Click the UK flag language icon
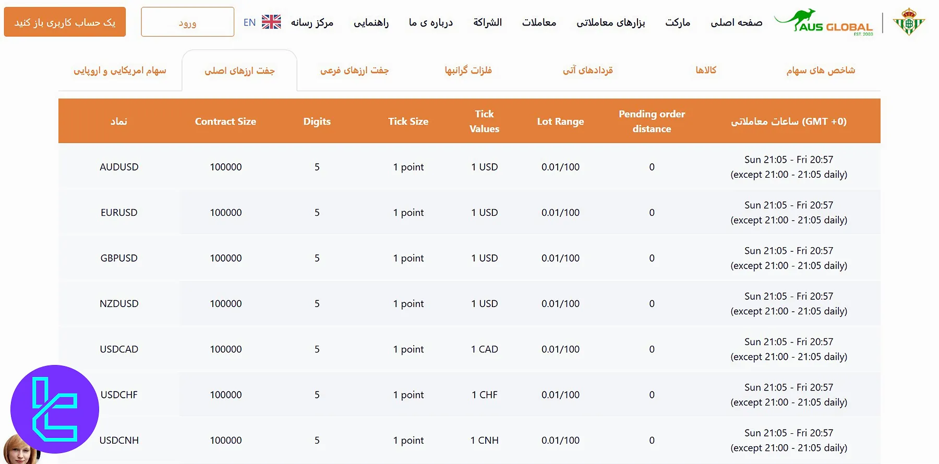The width and height of the screenshot is (939, 464). click(x=271, y=22)
